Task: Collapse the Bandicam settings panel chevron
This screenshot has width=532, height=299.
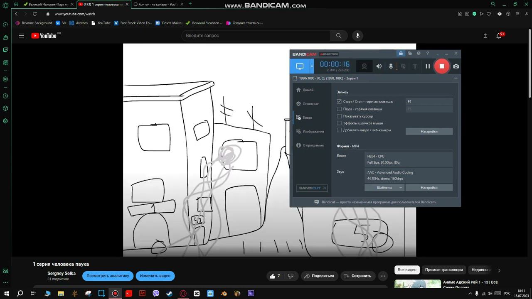Action: pyautogui.click(x=456, y=78)
